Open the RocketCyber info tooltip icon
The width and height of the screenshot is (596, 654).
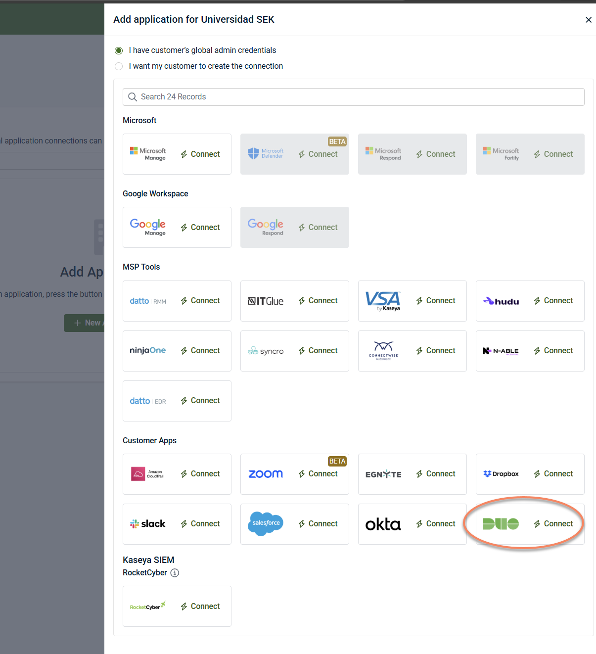click(175, 573)
